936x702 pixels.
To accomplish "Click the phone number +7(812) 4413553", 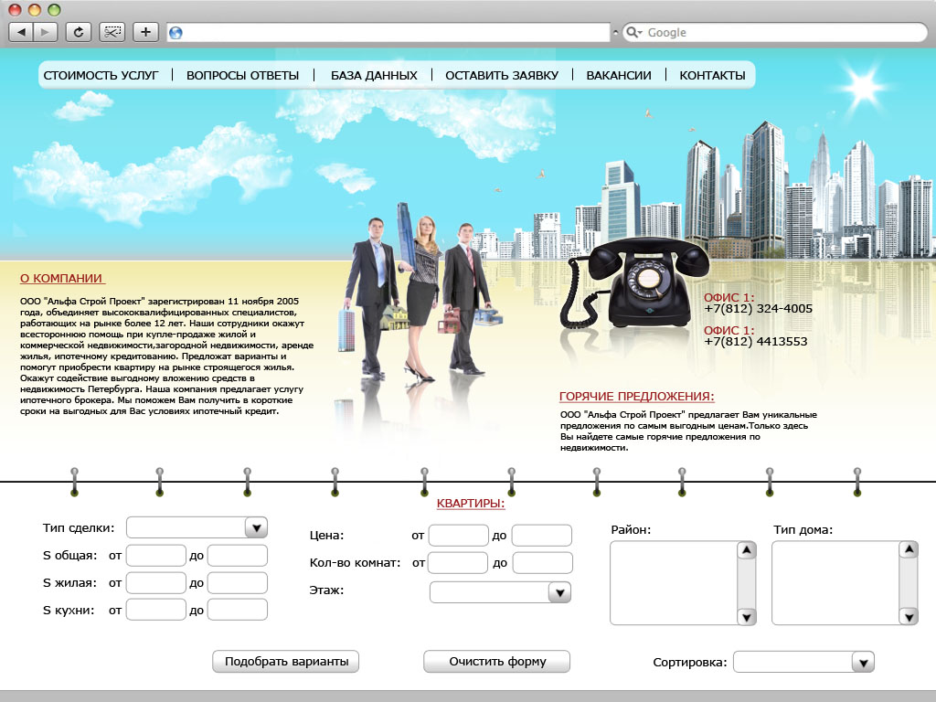I will point(756,342).
